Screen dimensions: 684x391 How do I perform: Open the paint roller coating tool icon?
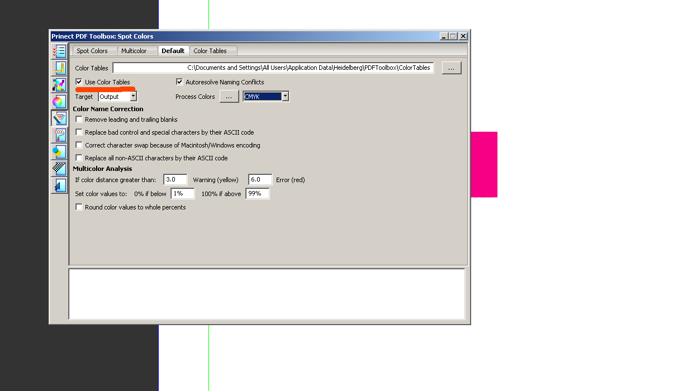(59, 135)
